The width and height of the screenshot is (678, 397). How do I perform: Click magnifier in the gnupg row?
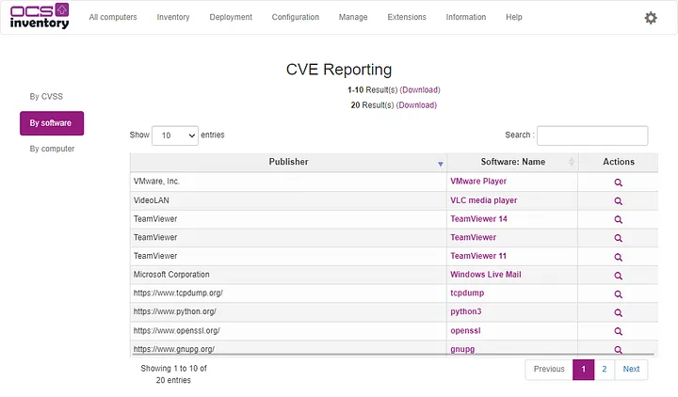pyautogui.click(x=619, y=349)
